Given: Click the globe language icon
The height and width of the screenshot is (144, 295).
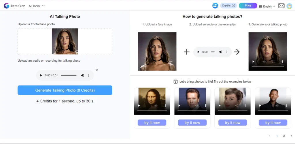Looking at the screenshot, I should pos(260,7).
